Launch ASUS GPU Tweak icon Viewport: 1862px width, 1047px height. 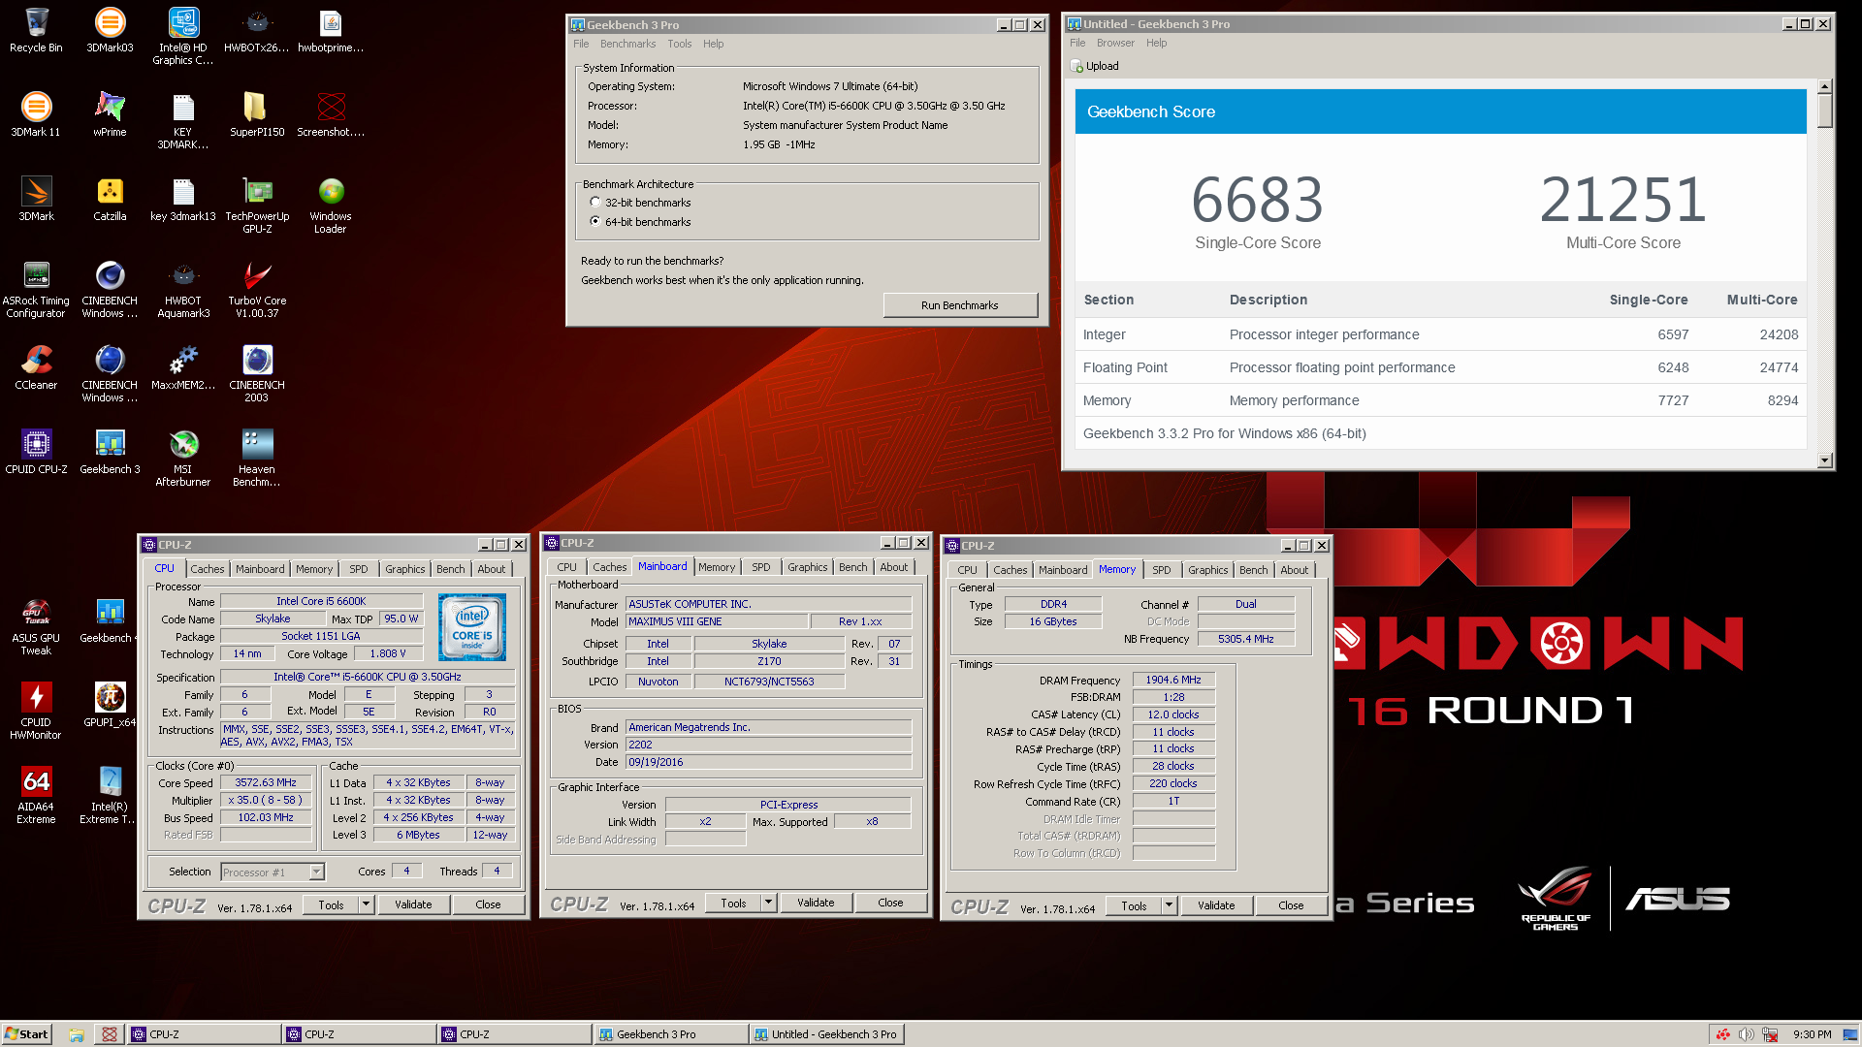[36, 626]
